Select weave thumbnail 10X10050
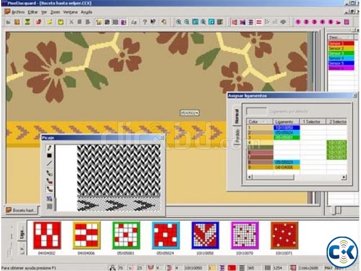This screenshot has width=361, height=271. click(x=204, y=235)
